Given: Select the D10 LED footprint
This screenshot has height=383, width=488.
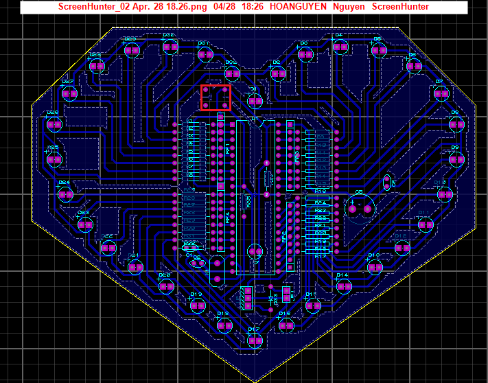Looking at the screenshot, I should [445, 195].
